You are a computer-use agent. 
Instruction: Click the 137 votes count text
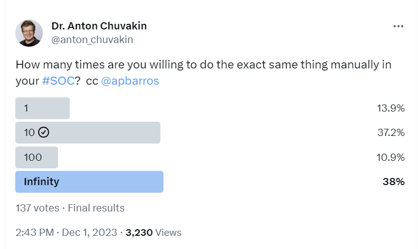pyautogui.click(x=37, y=208)
